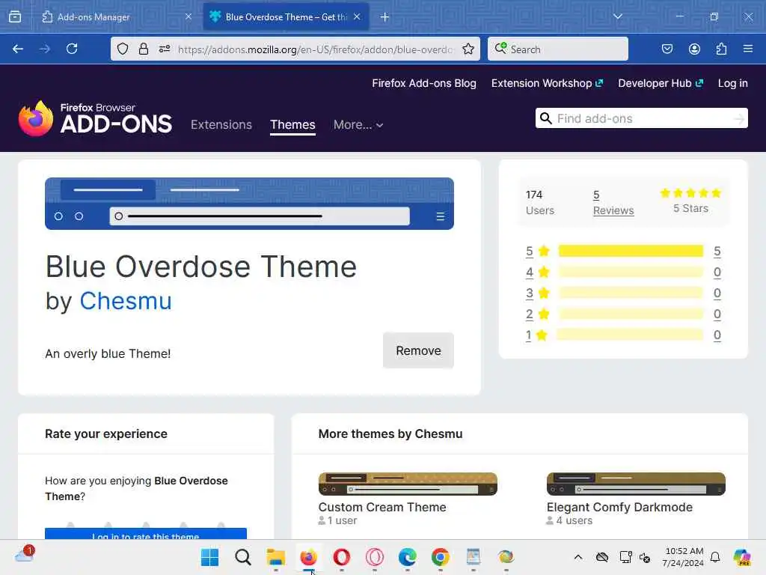
Task: Open Firefox Add-ons Blog link
Action: click(x=424, y=83)
